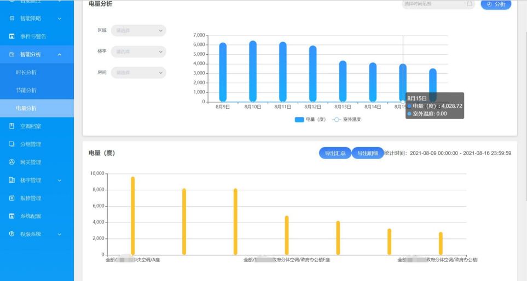Collapse the 智能分析 menu group
The height and width of the screenshot is (281, 527).
pyautogui.click(x=59, y=55)
